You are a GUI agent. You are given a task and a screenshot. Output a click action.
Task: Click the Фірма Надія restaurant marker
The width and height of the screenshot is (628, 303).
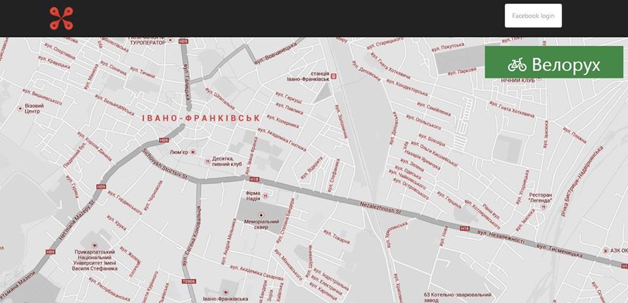click(265, 196)
